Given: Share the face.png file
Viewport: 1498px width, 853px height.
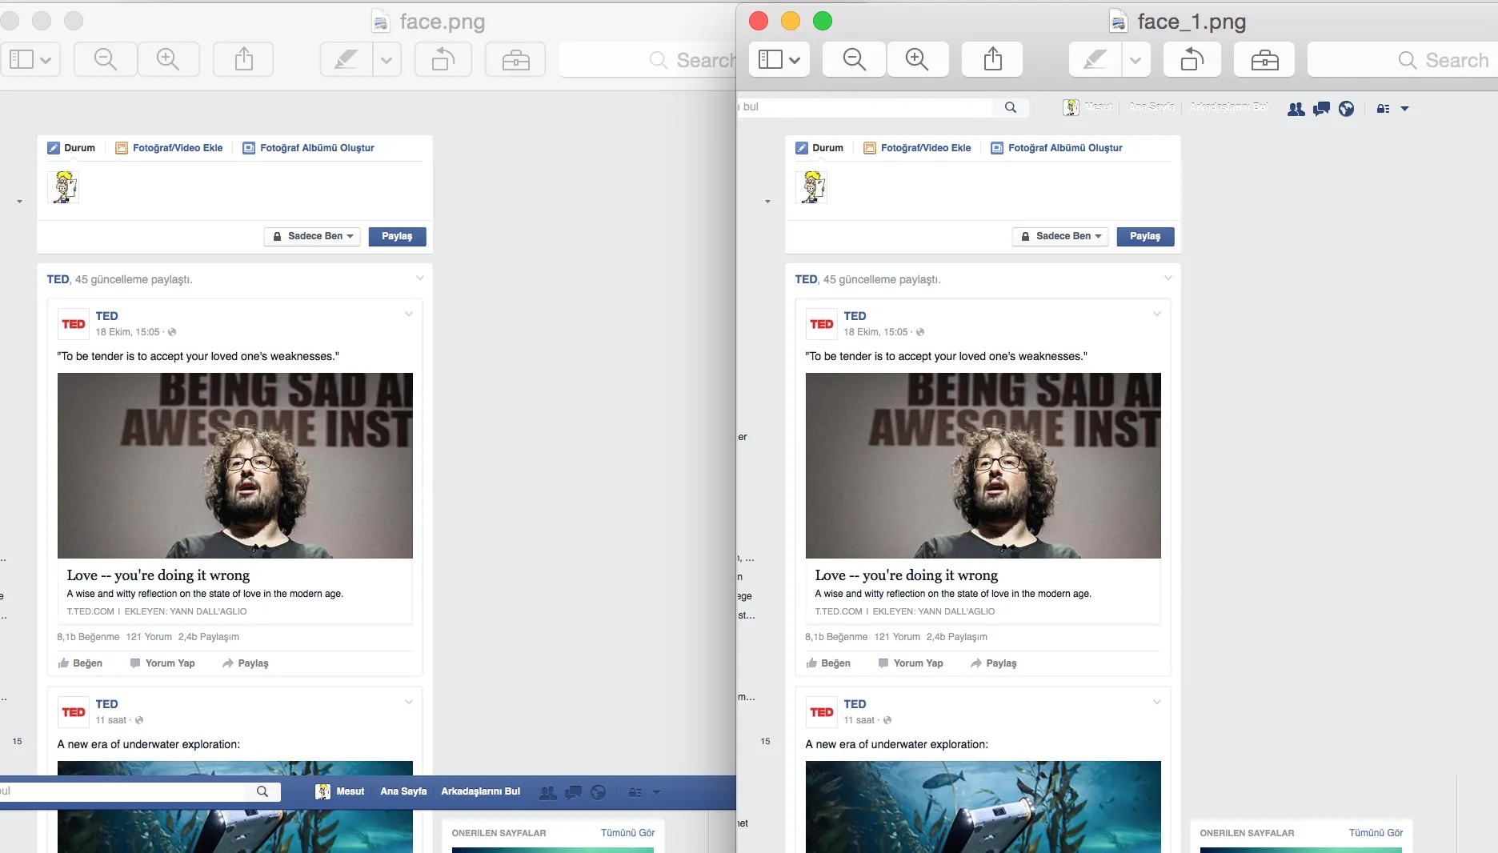Looking at the screenshot, I should (243, 59).
